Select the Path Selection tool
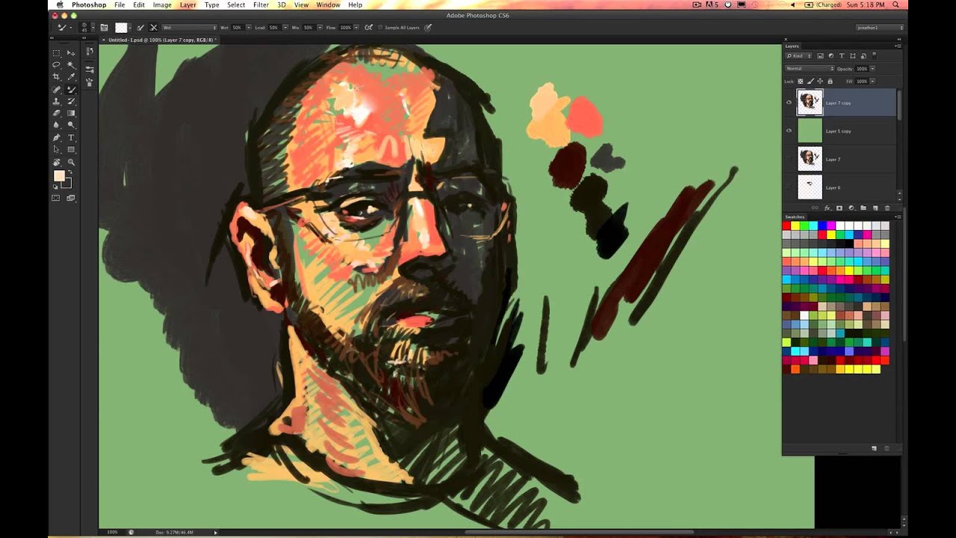Viewport: 956px width, 538px height. coord(56,149)
